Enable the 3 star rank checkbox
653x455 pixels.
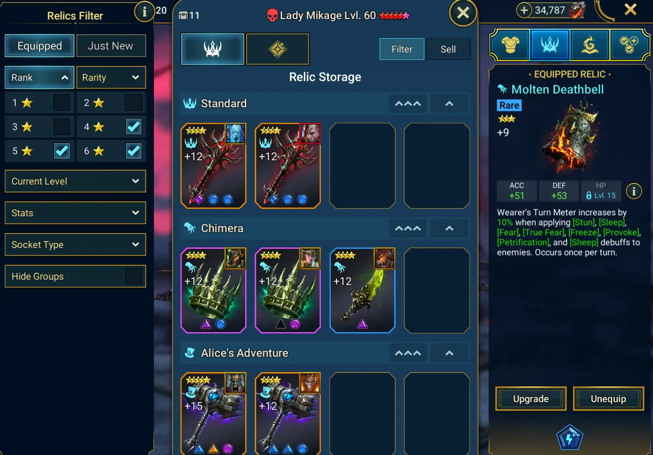coord(62,127)
